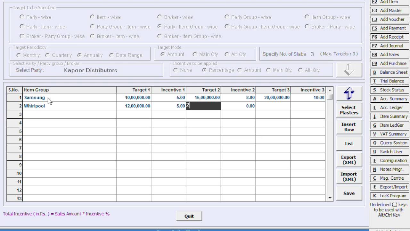The width and height of the screenshot is (410, 231).
Task: Open Add Payment shortcut
Action: (x=389, y=28)
